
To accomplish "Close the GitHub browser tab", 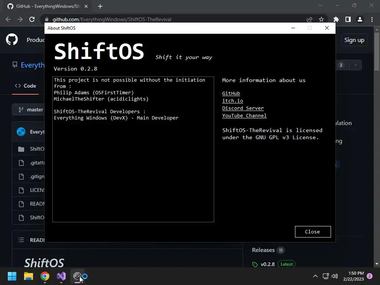I will pos(86,6).
